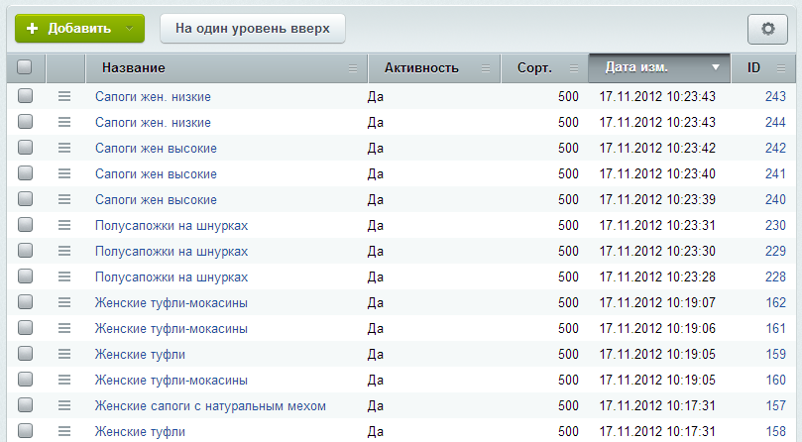The height and width of the screenshot is (442, 802).
Task: Check the checkbox for row ID 244
Action: [25, 122]
